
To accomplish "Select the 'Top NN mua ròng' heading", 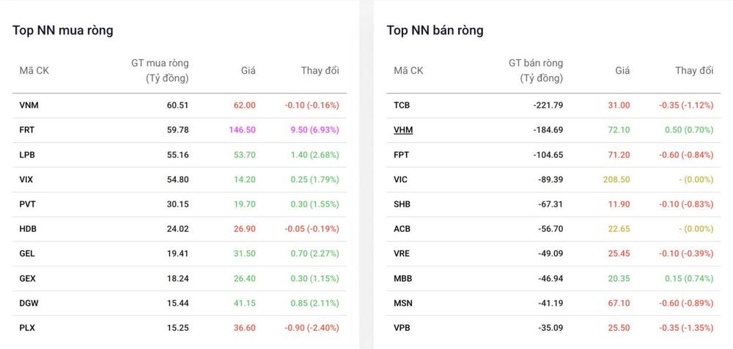I will point(62,30).
